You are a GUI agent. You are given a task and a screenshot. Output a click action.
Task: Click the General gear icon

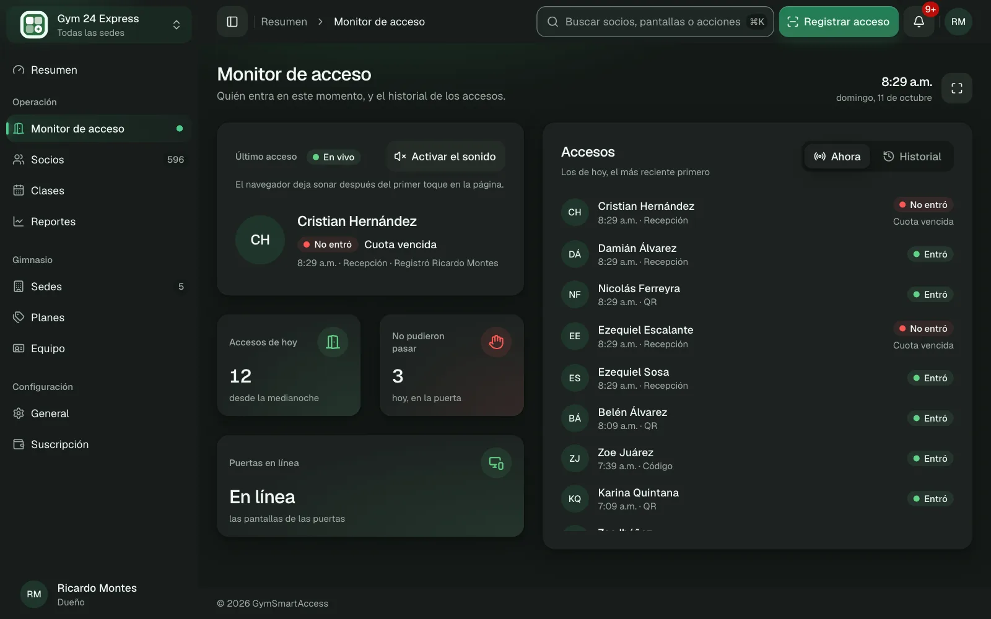(x=19, y=413)
